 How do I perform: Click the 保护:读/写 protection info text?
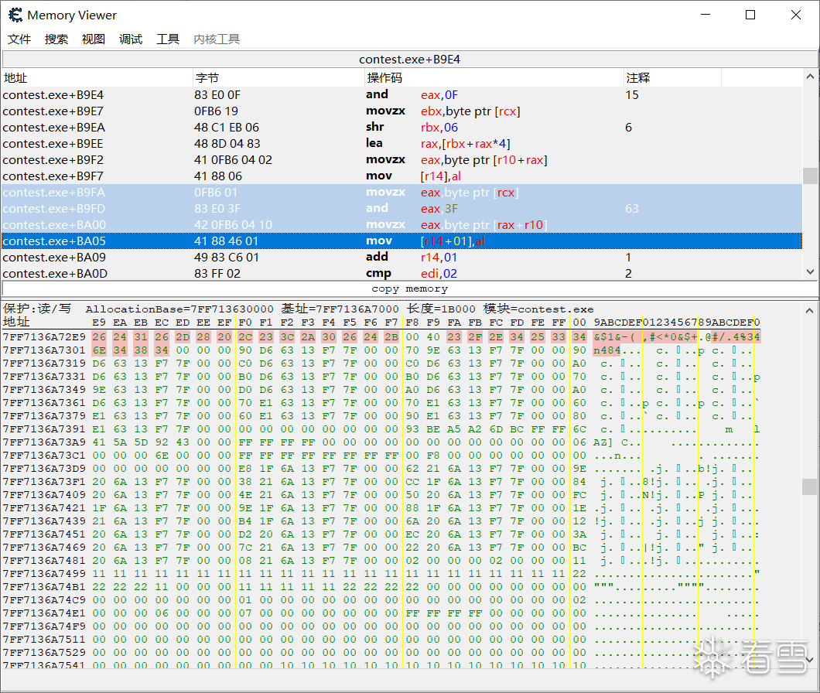click(36, 309)
